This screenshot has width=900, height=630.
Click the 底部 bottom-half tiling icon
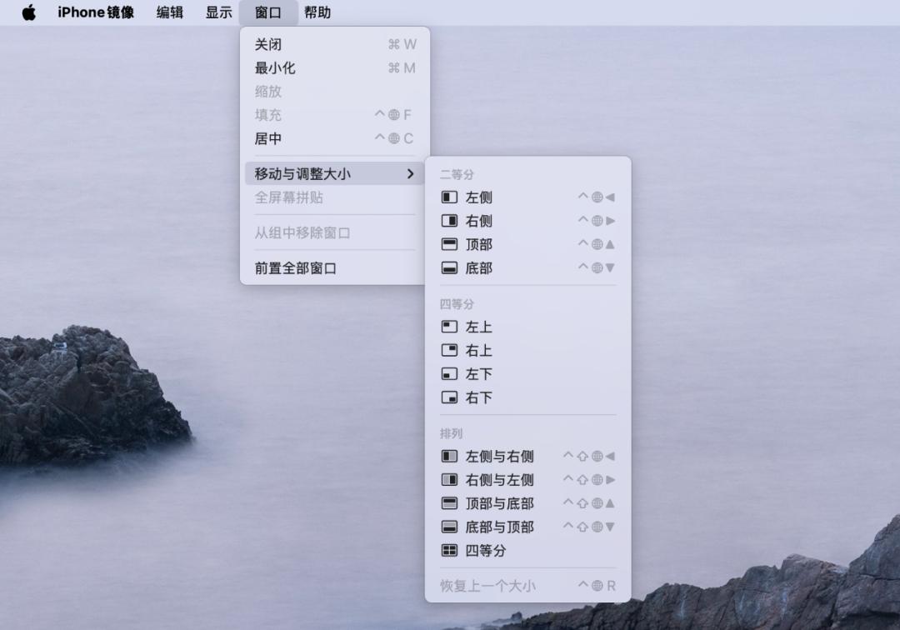(x=448, y=268)
